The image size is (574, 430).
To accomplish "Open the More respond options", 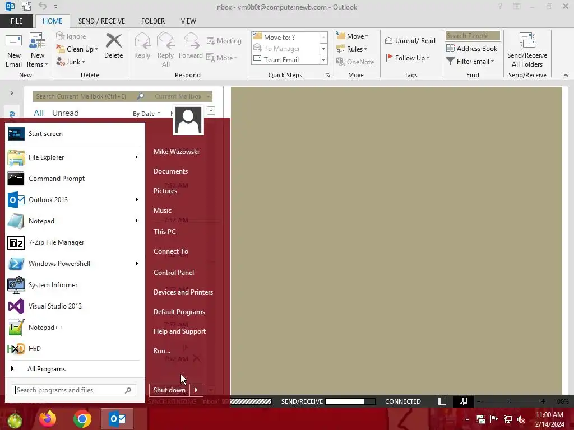I will point(222,58).
